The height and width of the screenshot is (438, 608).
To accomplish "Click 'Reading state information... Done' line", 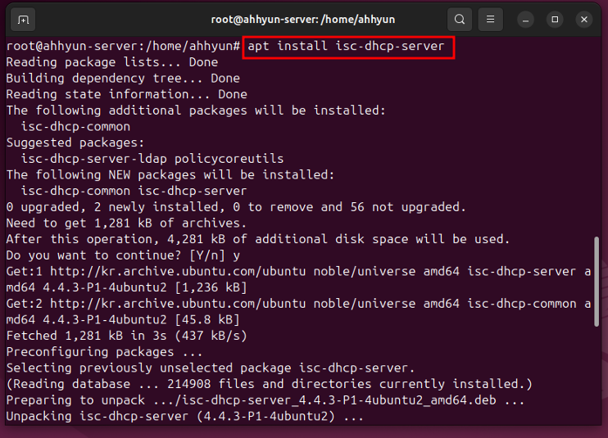I will pyautogui.click(x=127, y=94).
